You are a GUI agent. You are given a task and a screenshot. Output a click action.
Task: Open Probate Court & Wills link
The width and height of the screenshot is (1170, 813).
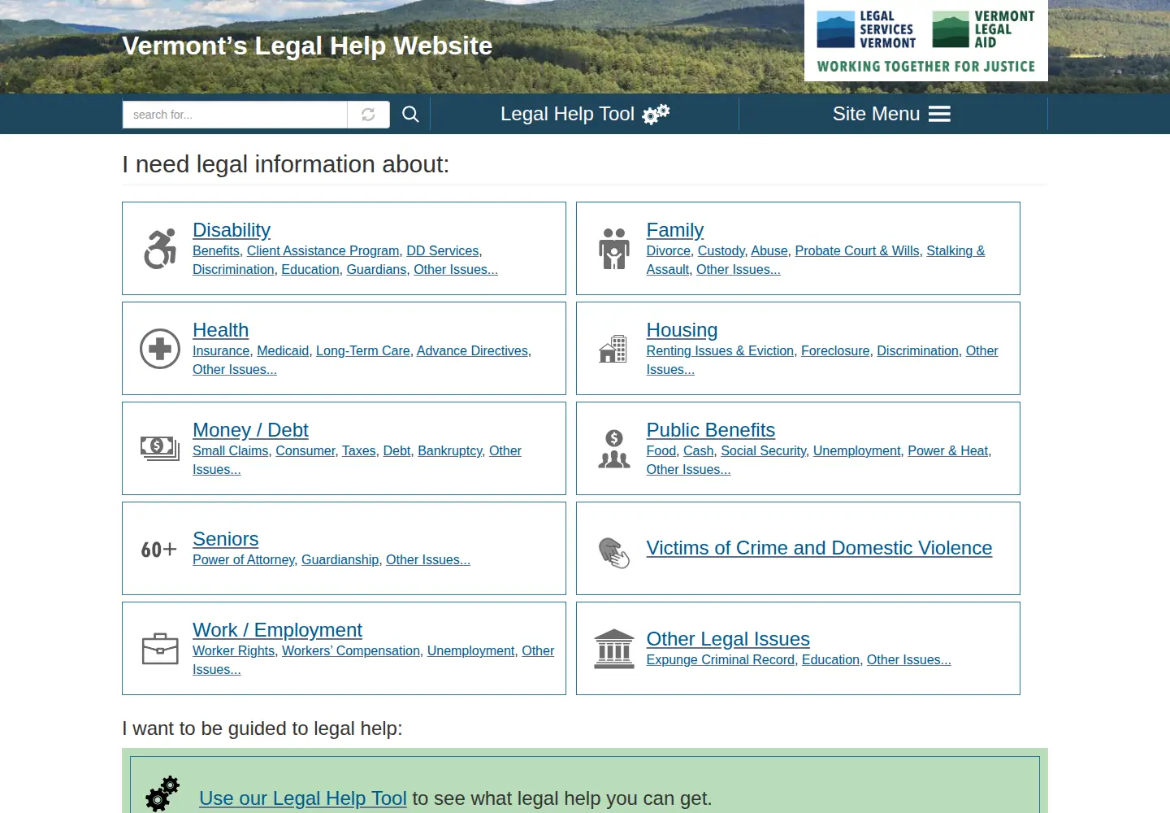857,250
